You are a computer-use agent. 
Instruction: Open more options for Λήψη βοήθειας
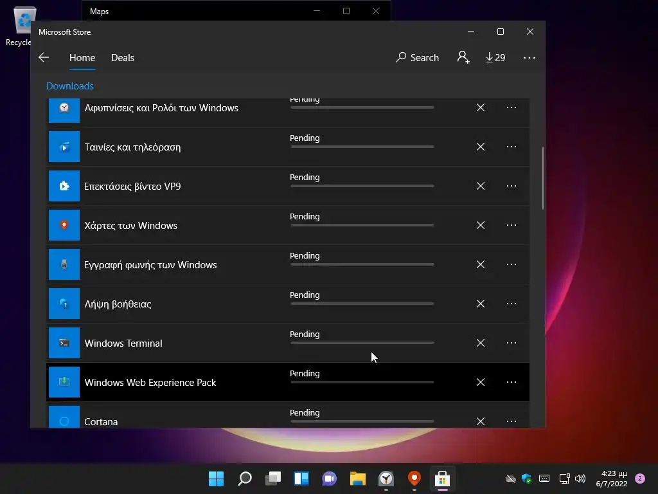point(511,304)
